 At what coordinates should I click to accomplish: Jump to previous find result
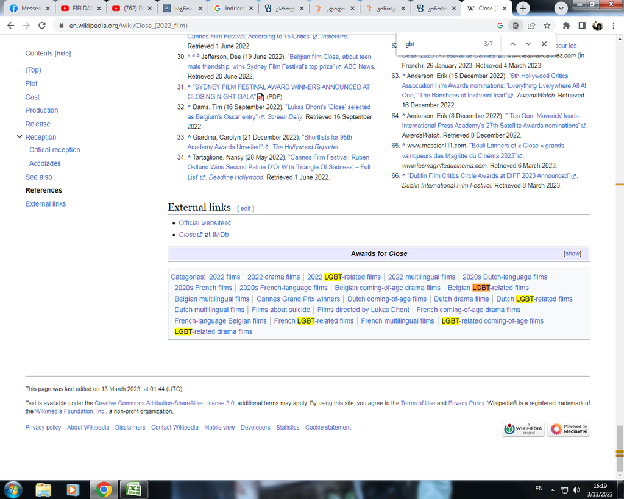[513, 44]
